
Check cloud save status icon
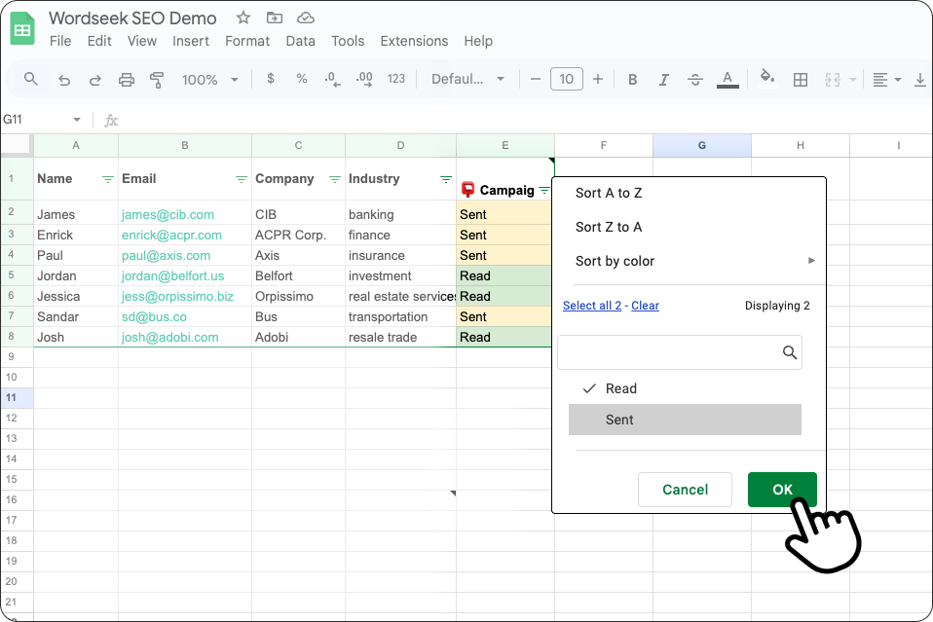pyautogui.click(x=305, y=18)
